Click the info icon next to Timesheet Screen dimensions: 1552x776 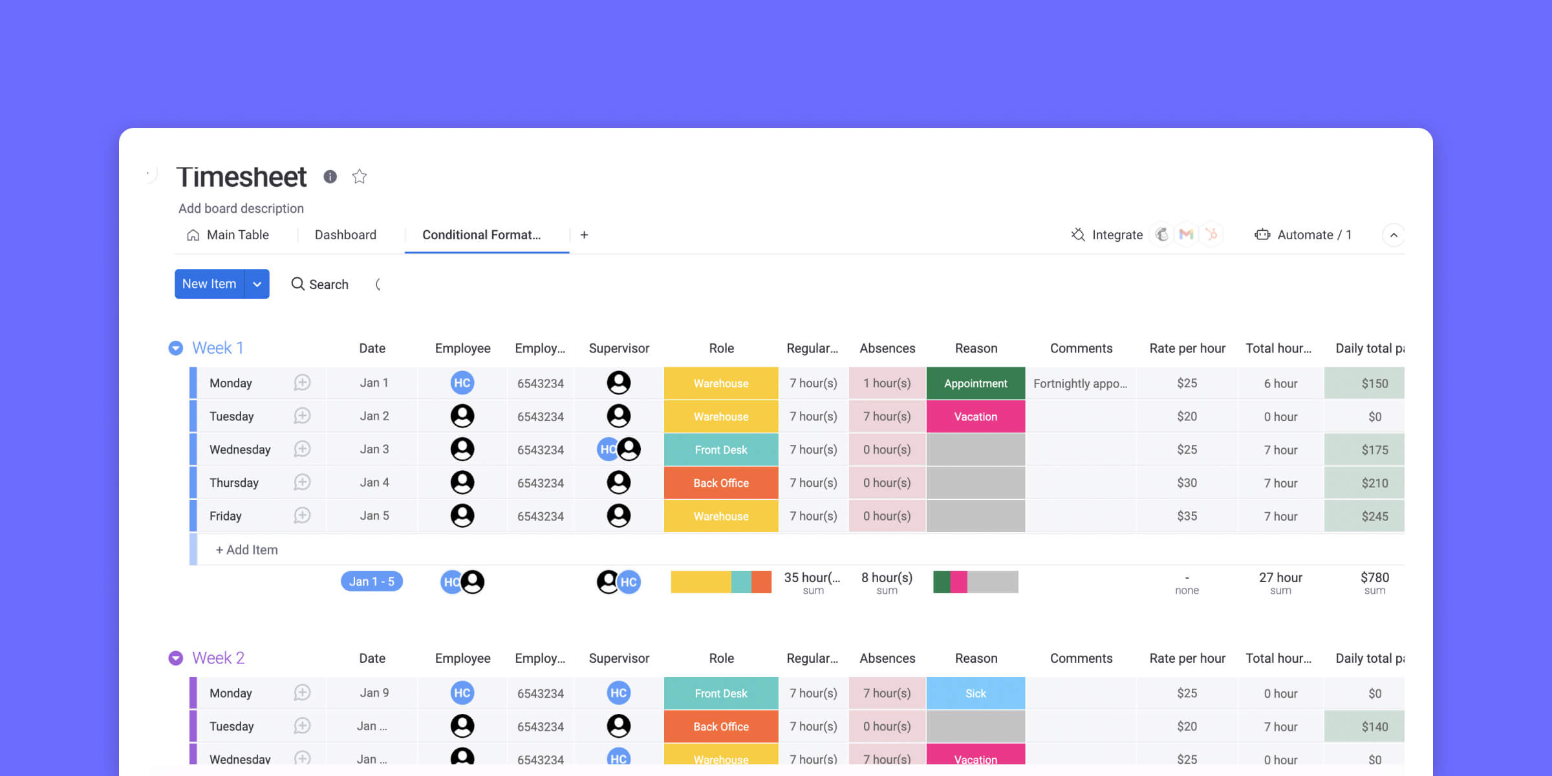coord(332,176)
